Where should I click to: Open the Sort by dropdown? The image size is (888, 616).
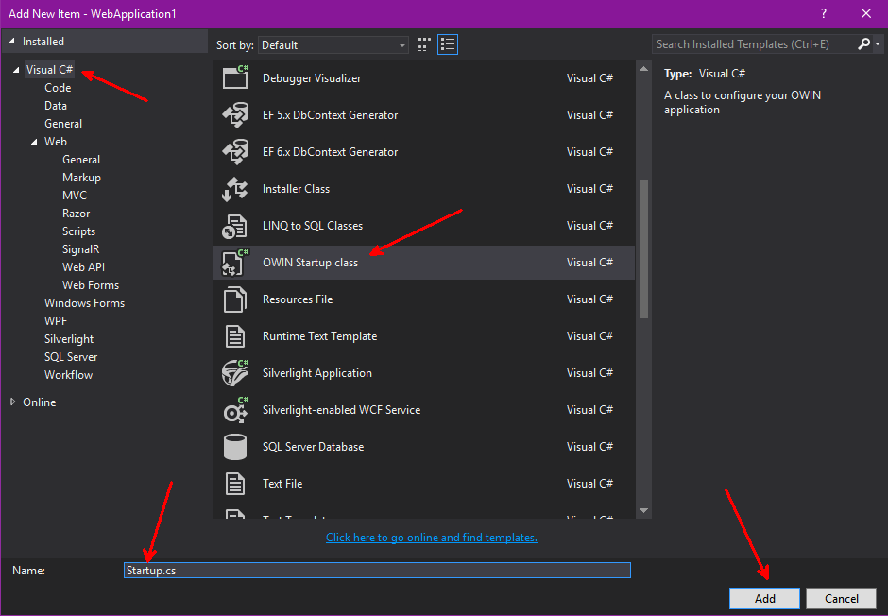pos(333,45)
